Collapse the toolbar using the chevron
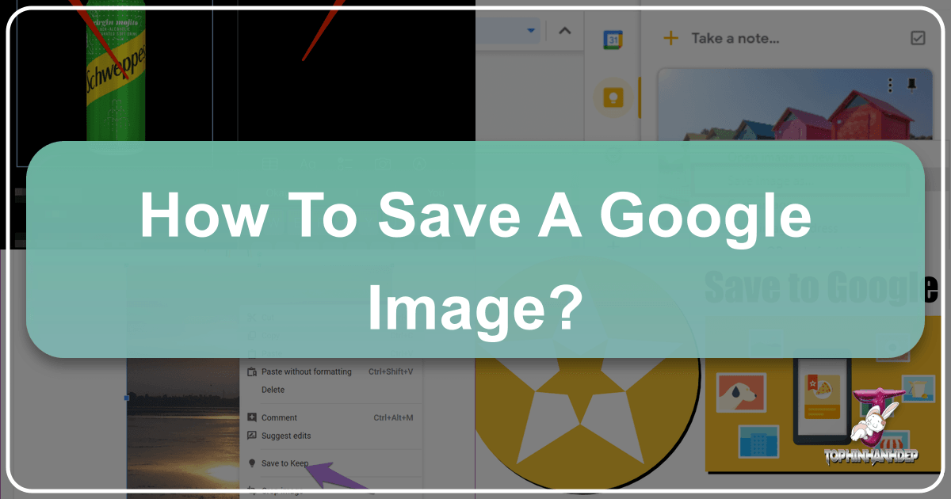The width and height of the screenshot is (951, 499). pos(564,30)
